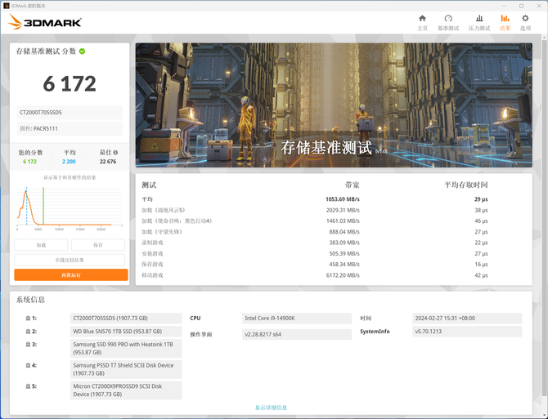Click the Save (保存) button
Image resolution: width=548 pixels, height=419 pixels.
pyautogui.click(x=98, y=245)
